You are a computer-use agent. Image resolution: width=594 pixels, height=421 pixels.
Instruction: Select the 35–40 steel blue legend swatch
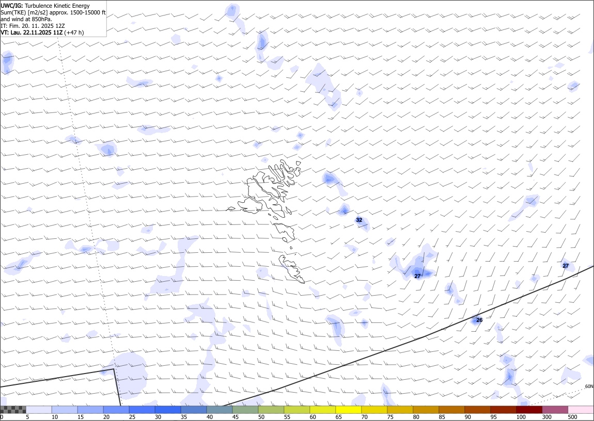coord(194,410)
